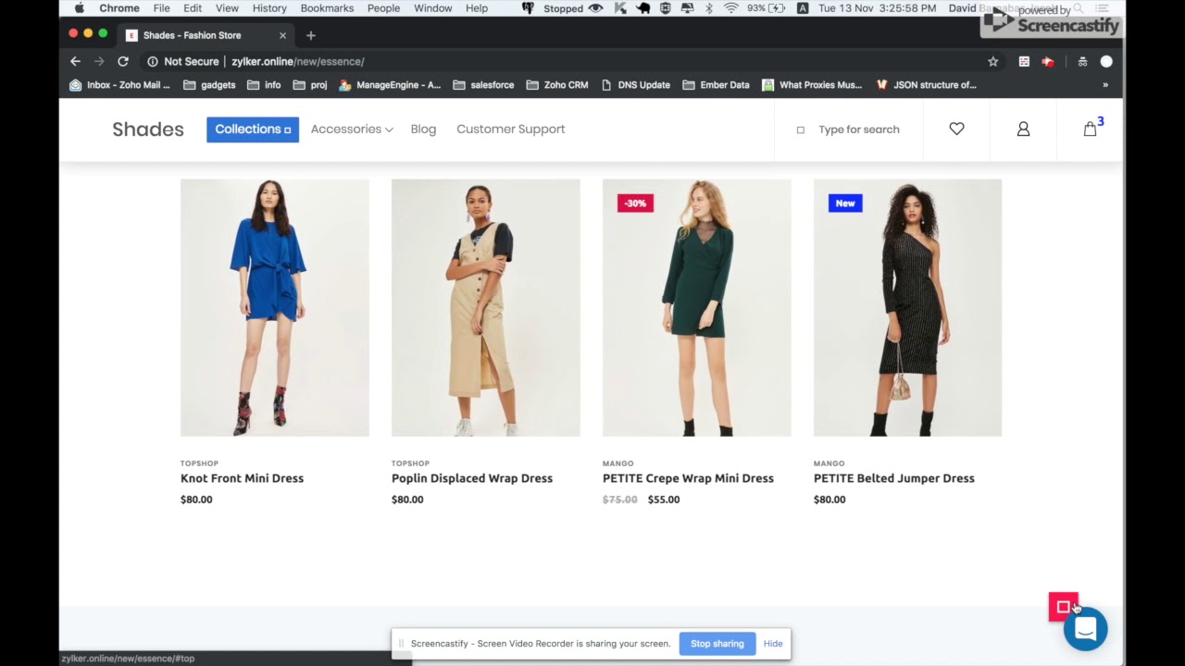This screenshot has height=666, width=1185.
Task: Open Knot Front Mini Dress title link
Action: point(242,478)
